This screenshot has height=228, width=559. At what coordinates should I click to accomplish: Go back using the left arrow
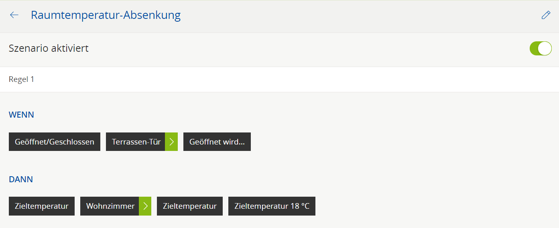tap(14, 15)
